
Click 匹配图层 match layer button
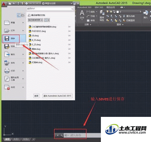[x=129, y=20]
